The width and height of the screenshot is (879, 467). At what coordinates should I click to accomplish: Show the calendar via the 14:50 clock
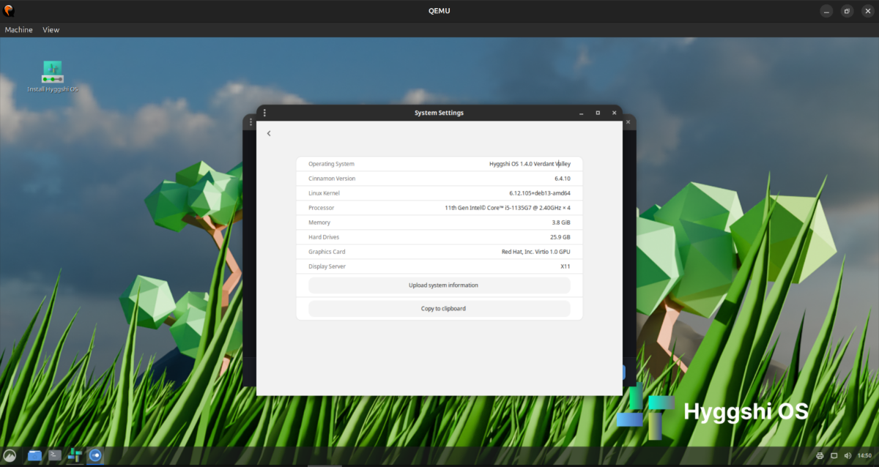click(865, 456)
